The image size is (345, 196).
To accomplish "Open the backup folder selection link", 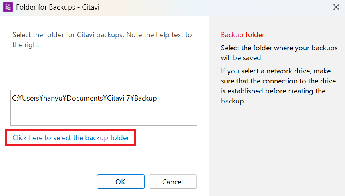I will click(x=71, y=138).
